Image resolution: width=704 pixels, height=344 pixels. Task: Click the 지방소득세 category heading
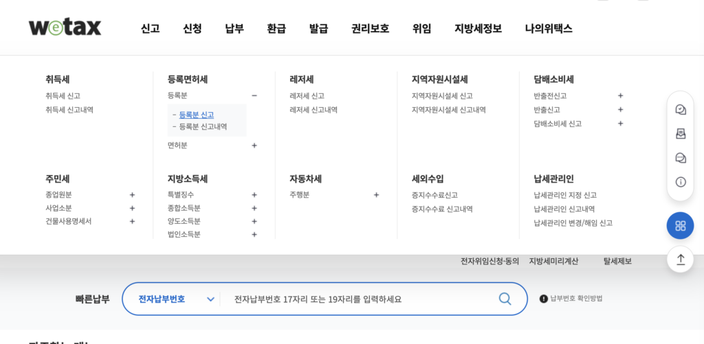pyautogui.click(x=188, y=179)
